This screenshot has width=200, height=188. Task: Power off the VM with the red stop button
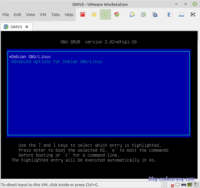point(83,14)
